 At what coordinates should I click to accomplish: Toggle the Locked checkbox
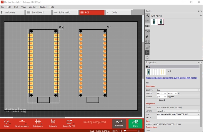coord(158,100)
